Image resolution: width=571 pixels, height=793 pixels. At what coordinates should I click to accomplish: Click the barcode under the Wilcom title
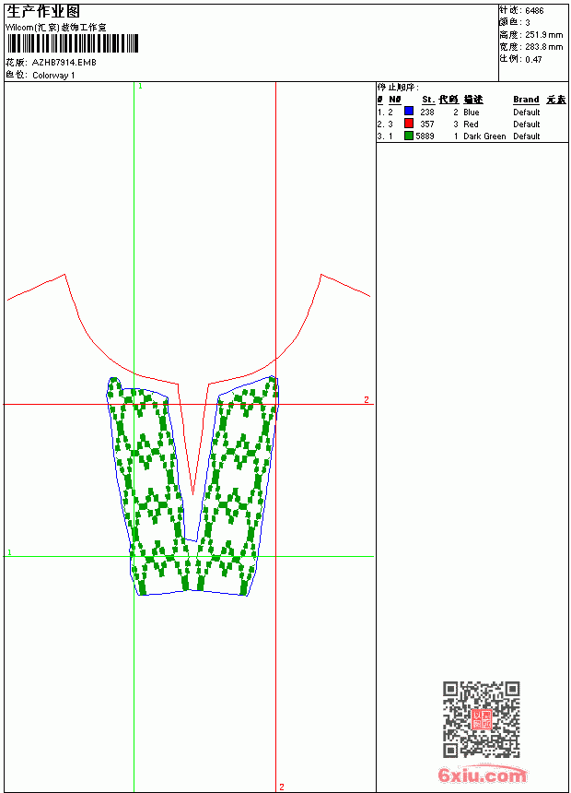tap(72, 43)
